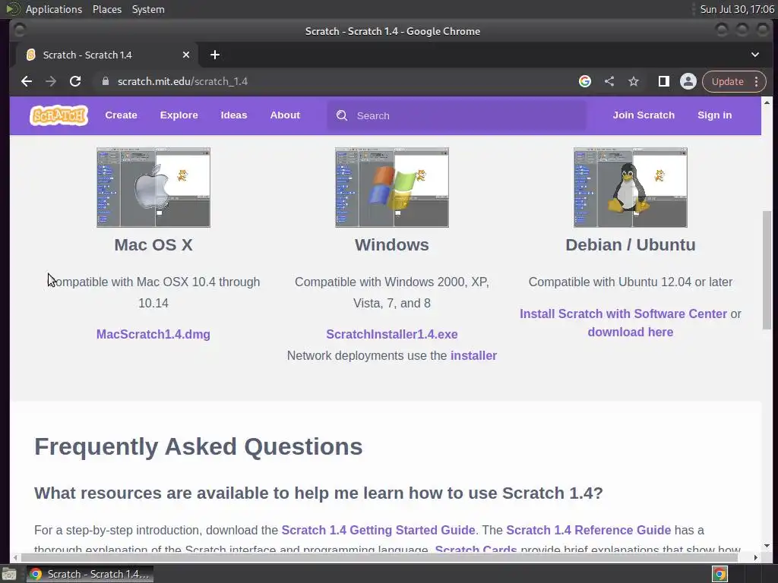Click the vertical scrollbar thumb
This screenshot has width=778, height=583.
point(767,270)
